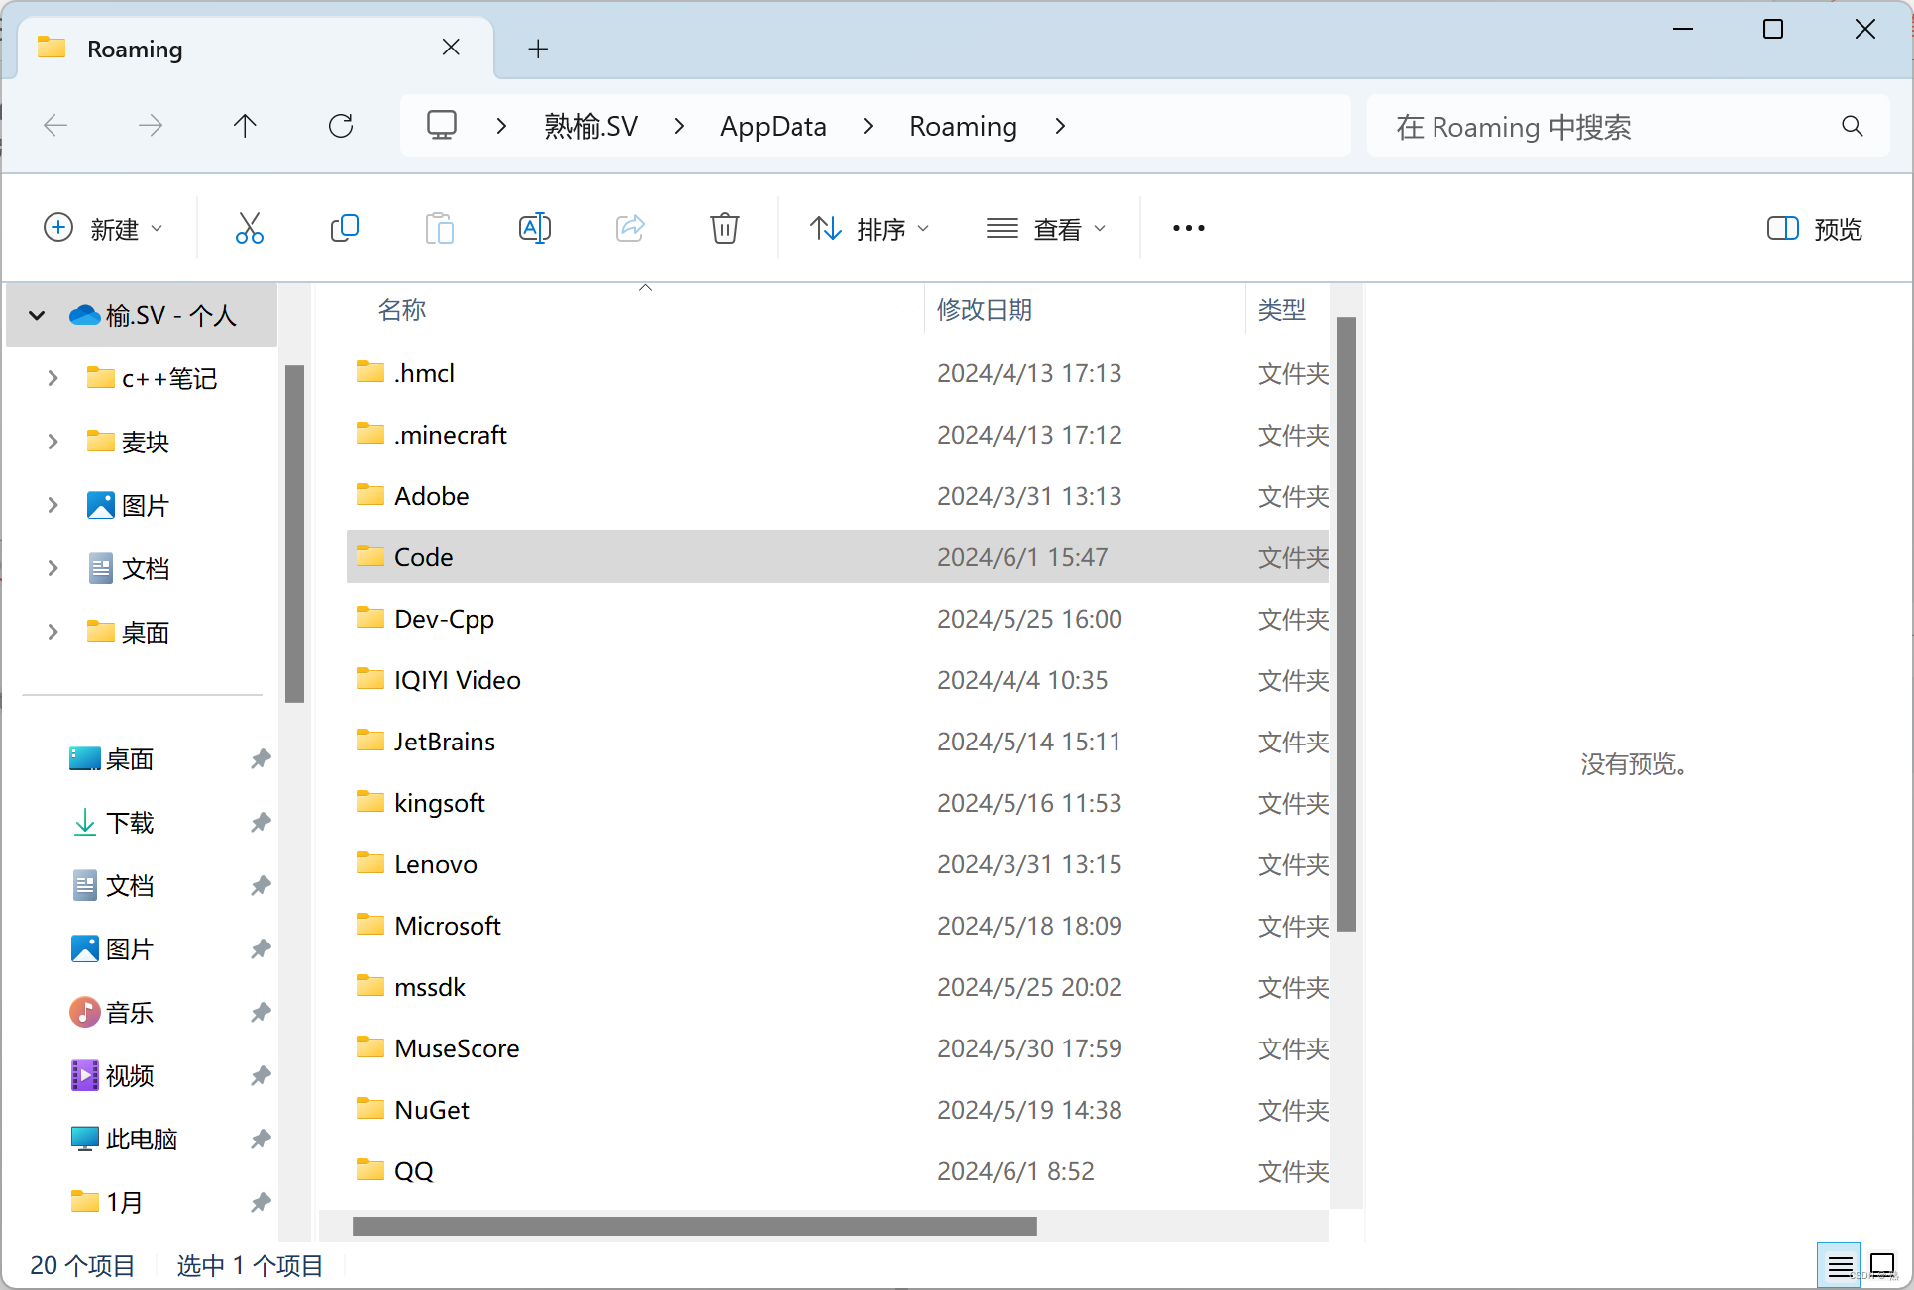The height and width of the screenshot is (1290, 1914).
Task: Sort by 名称 column header
Action: 401,310
